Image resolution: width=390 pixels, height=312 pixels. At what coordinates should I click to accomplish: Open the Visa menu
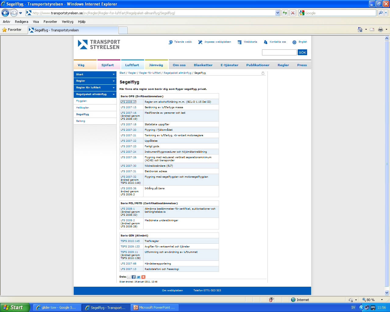(36, 22)
